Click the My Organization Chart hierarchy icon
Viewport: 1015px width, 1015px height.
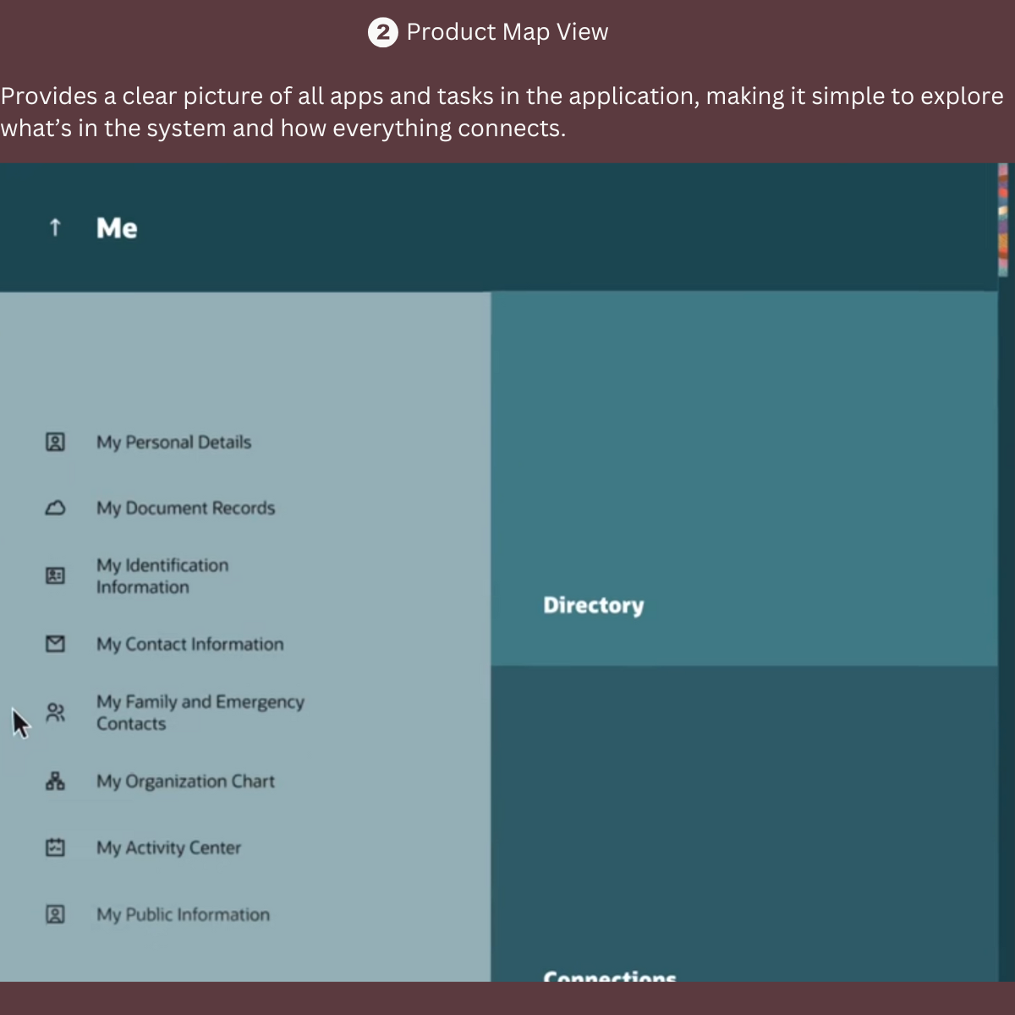tap(55, 782)
